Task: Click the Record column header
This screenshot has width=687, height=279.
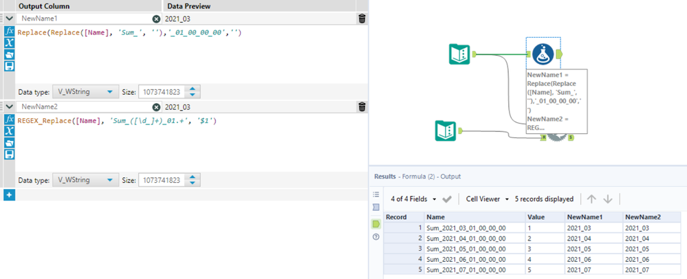Action: pyautogui.click(x=404, y=216)
